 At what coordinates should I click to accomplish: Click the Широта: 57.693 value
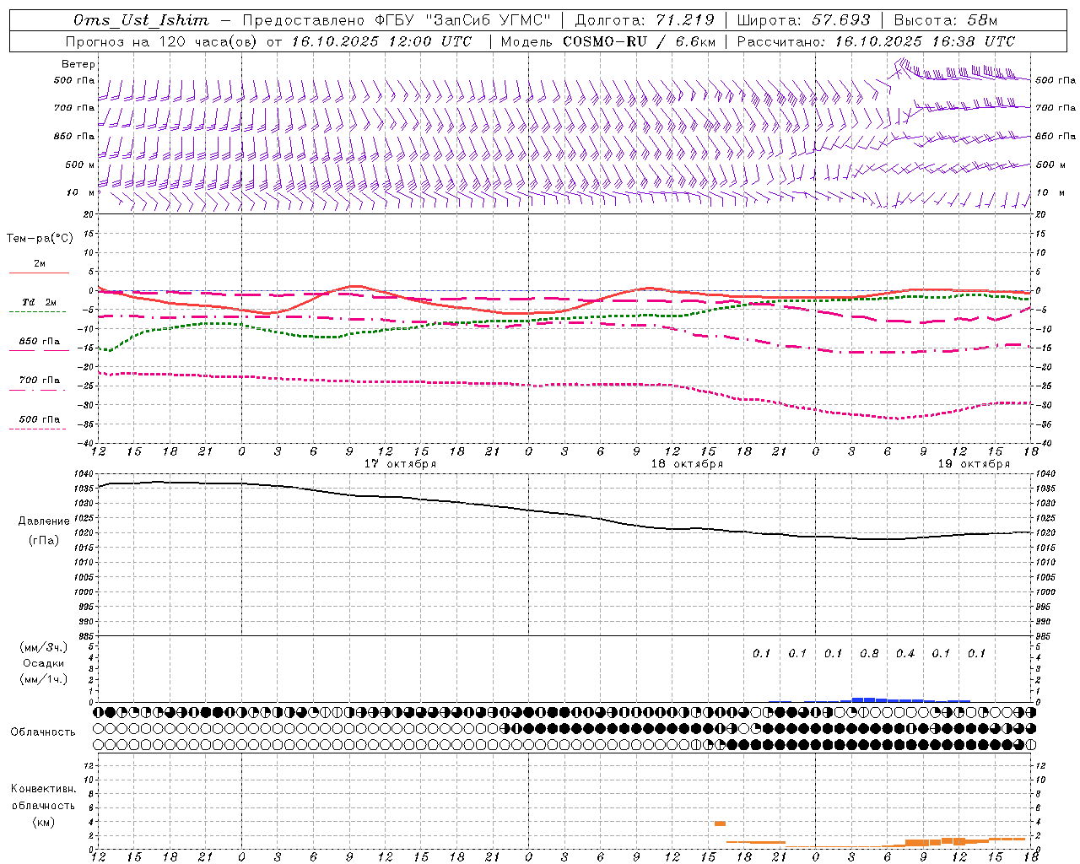click(803, 20)
